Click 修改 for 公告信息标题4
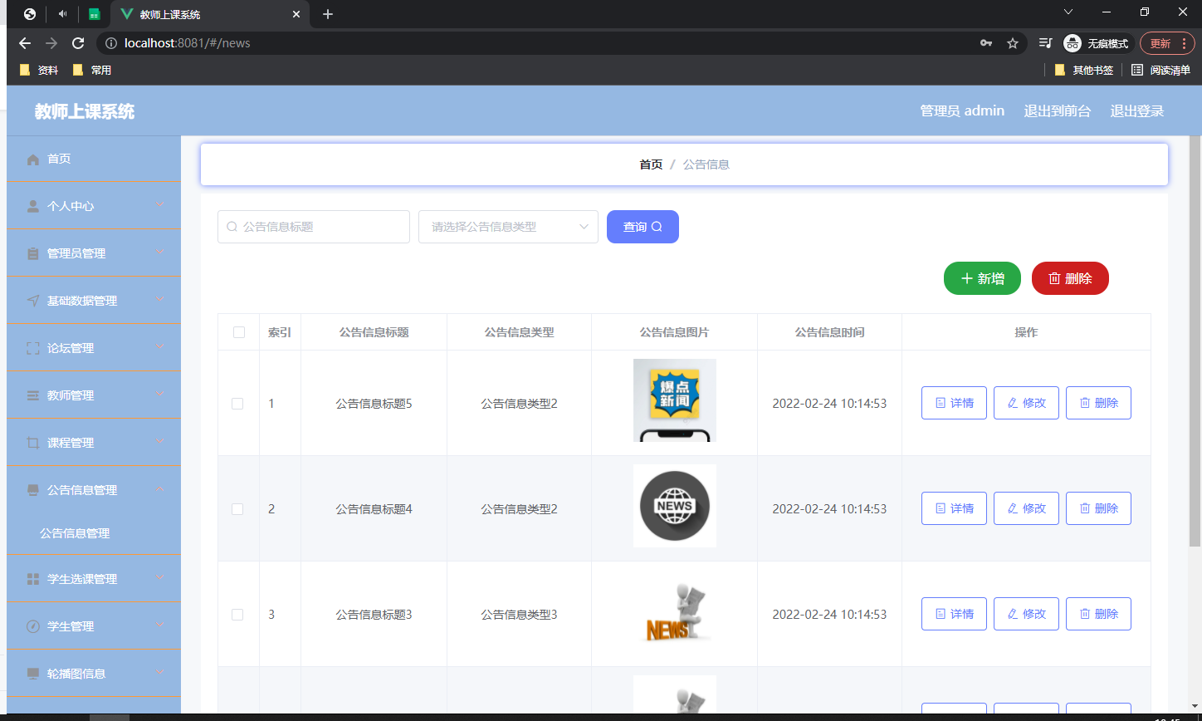 tap(1026, 508)
